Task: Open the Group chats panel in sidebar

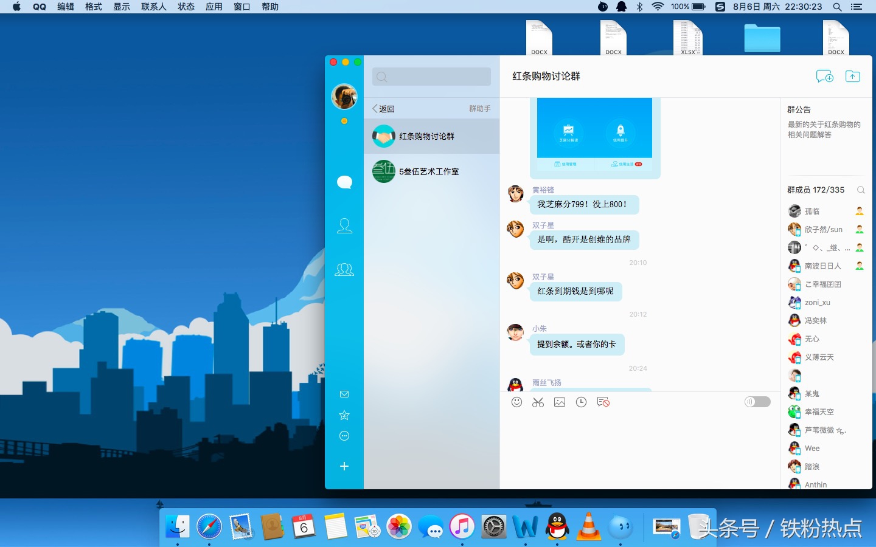Action: coord(344,269)
